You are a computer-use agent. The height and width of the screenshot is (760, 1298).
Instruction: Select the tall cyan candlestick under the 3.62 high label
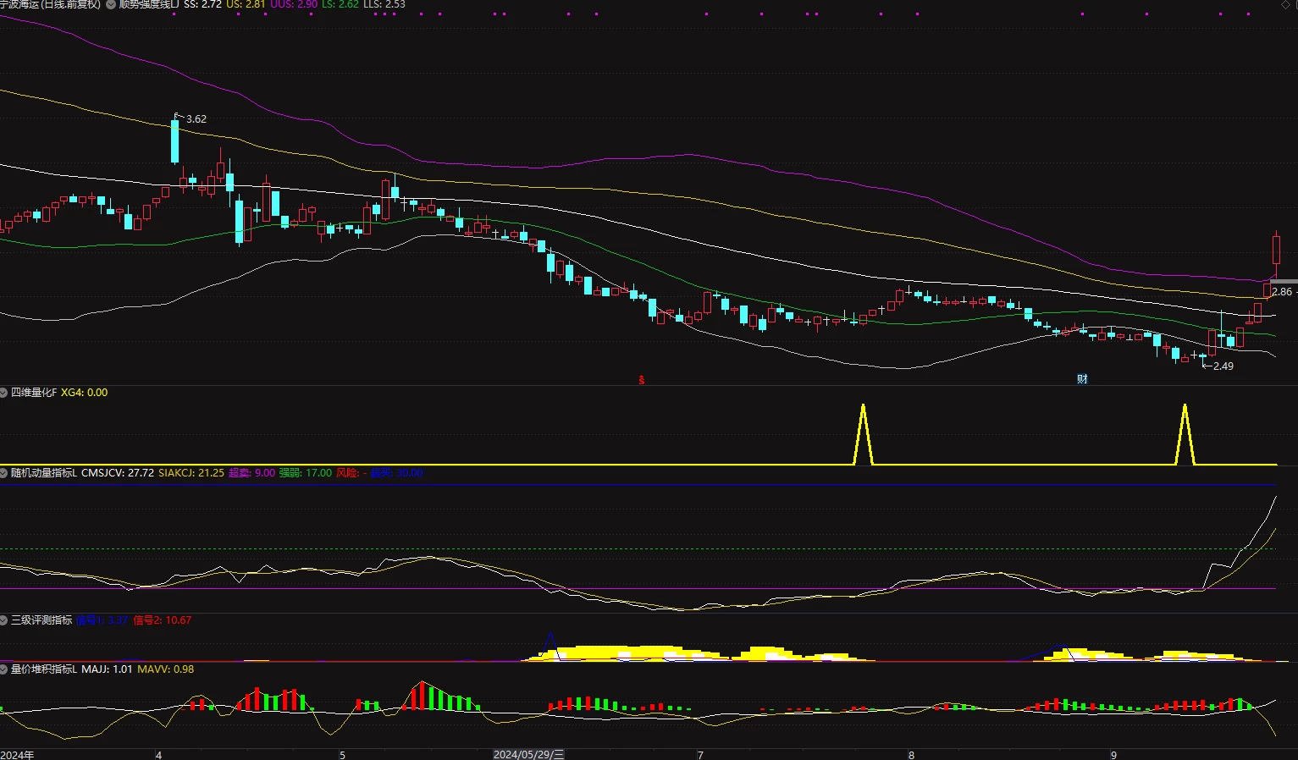pos(175,141)
